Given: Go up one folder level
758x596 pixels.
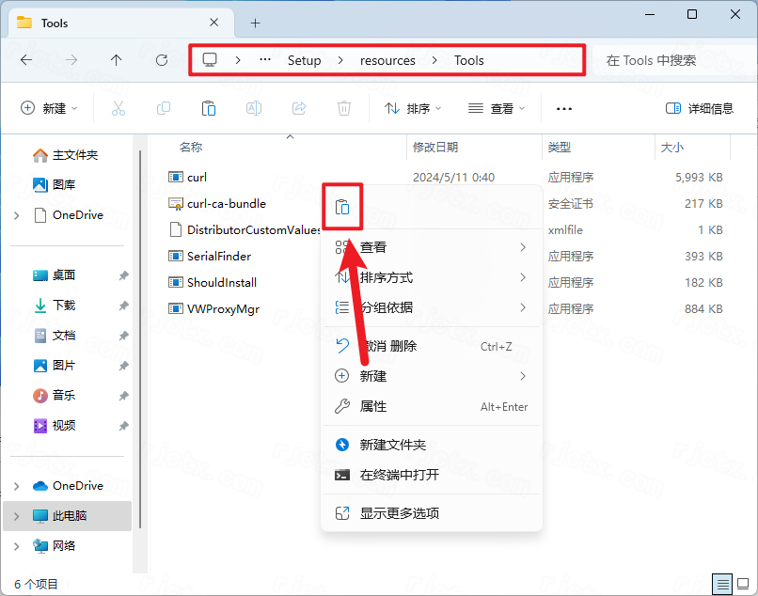Looking at the screenshot, I should [117, 60].
